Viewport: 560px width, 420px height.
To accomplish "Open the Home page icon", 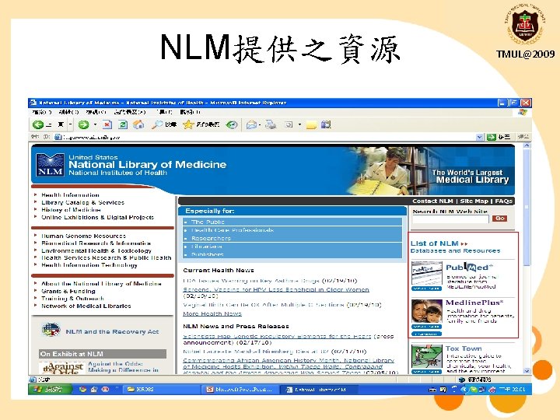I will tap(138, 124).
